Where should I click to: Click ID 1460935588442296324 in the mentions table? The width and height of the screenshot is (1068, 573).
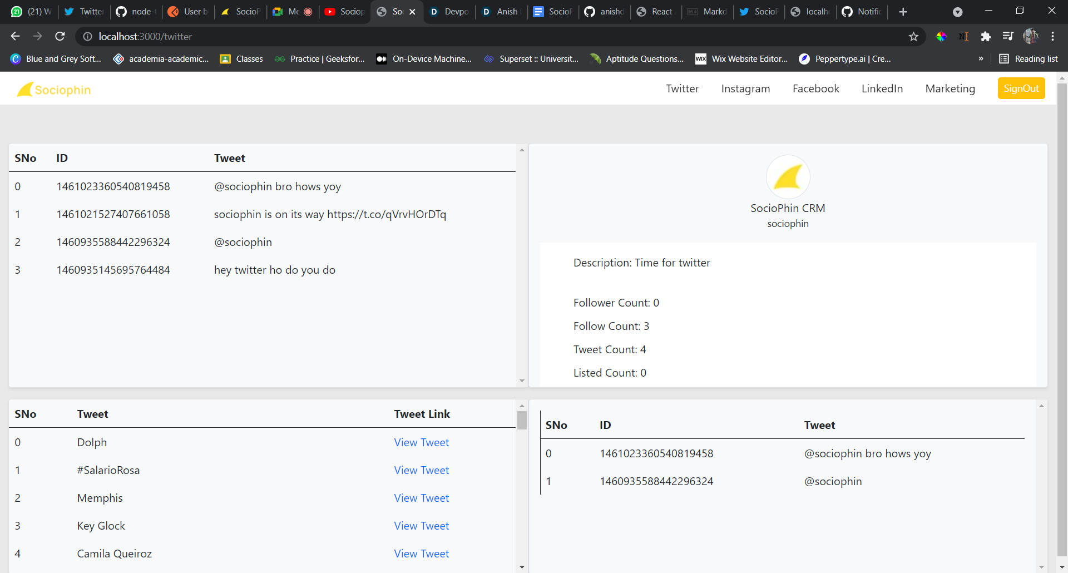pyautogui.click(x=656, y=481)
